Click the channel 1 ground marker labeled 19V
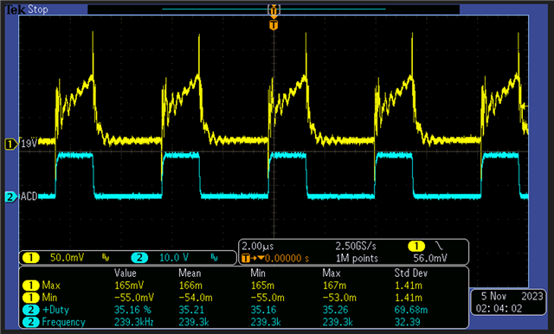Screen dimensions: 554x334 pyautogui.click(x=11, y=144)
